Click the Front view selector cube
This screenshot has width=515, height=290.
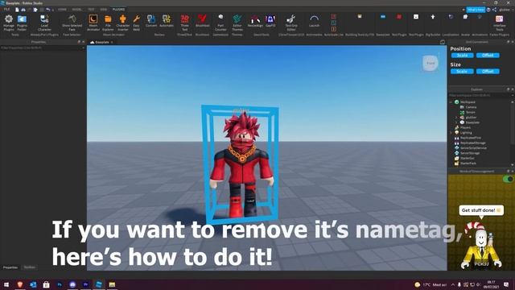[x=431, y=63]
